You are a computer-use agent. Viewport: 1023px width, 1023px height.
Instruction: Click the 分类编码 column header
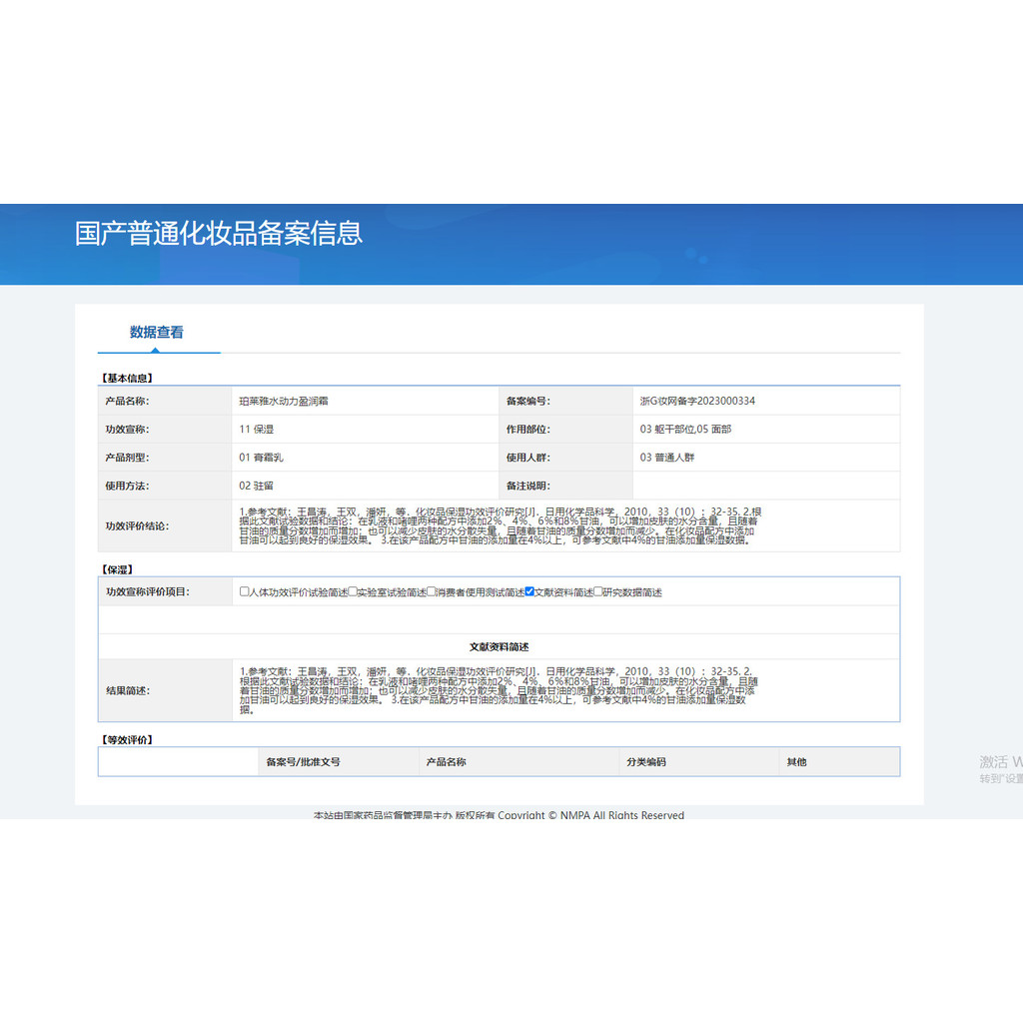coord(645,761)
